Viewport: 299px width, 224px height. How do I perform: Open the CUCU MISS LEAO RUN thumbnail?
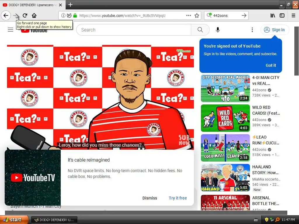tap(225, 148)
